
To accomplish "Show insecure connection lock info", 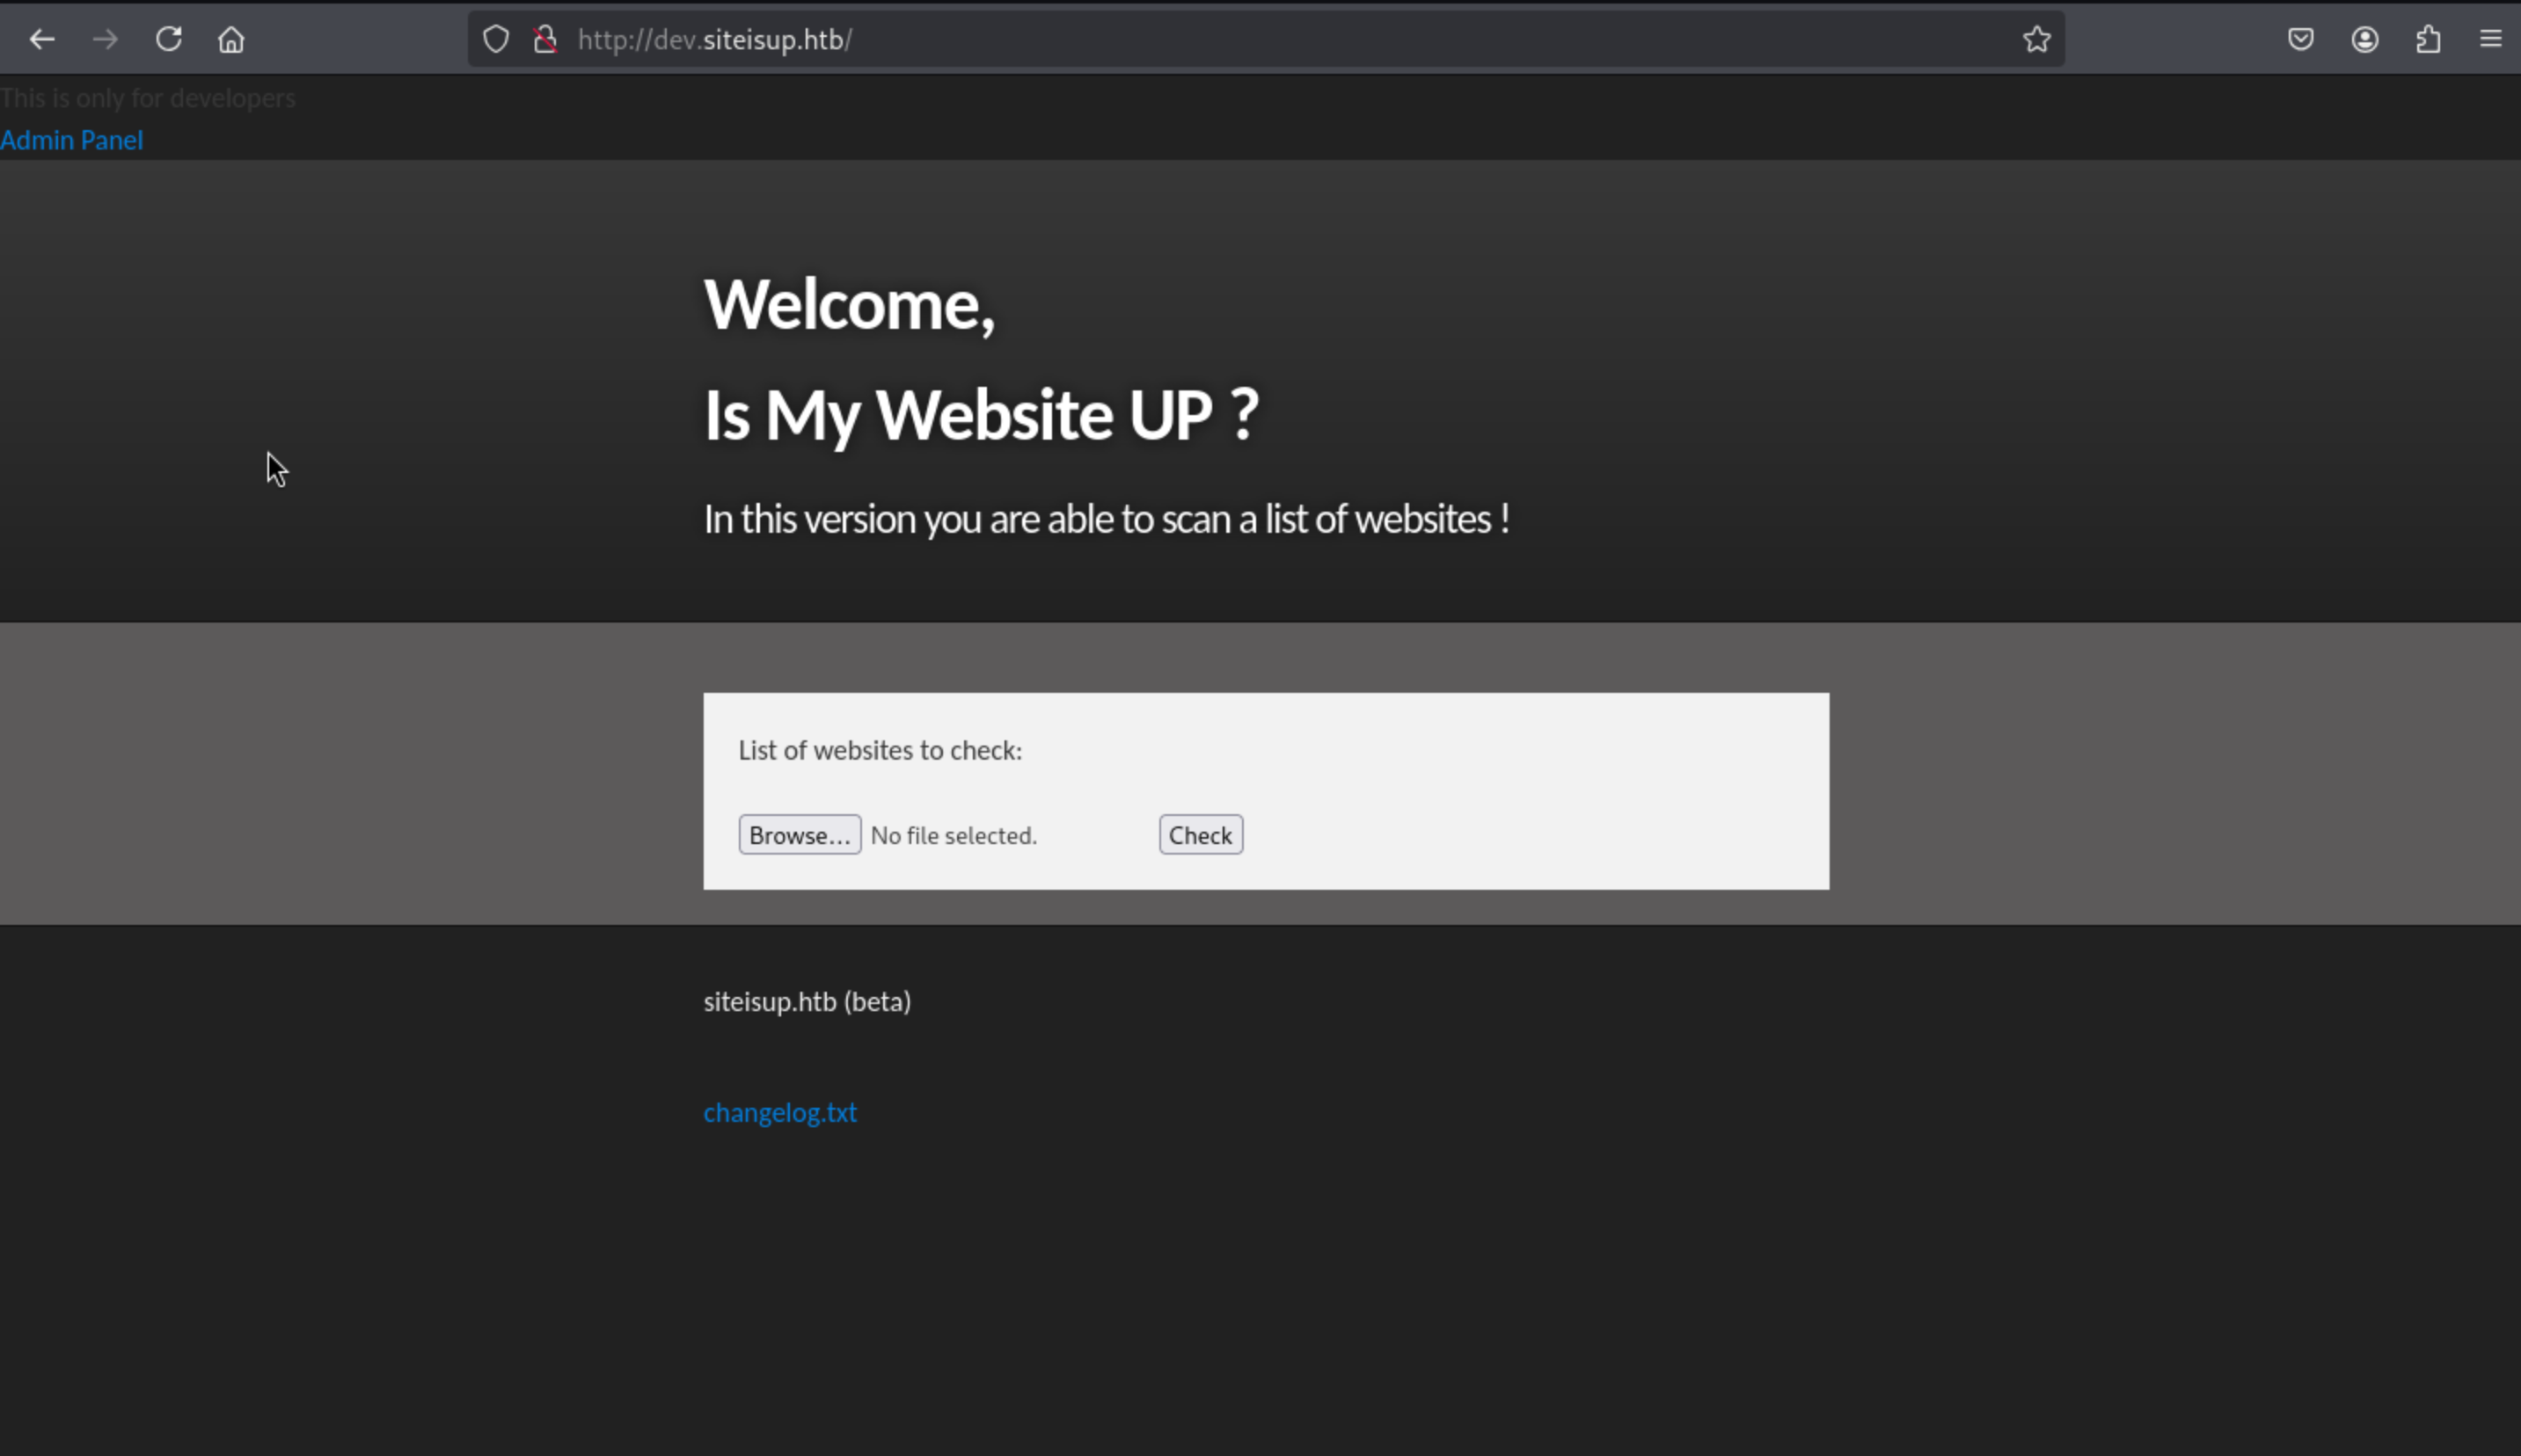I will pos(545,40).
